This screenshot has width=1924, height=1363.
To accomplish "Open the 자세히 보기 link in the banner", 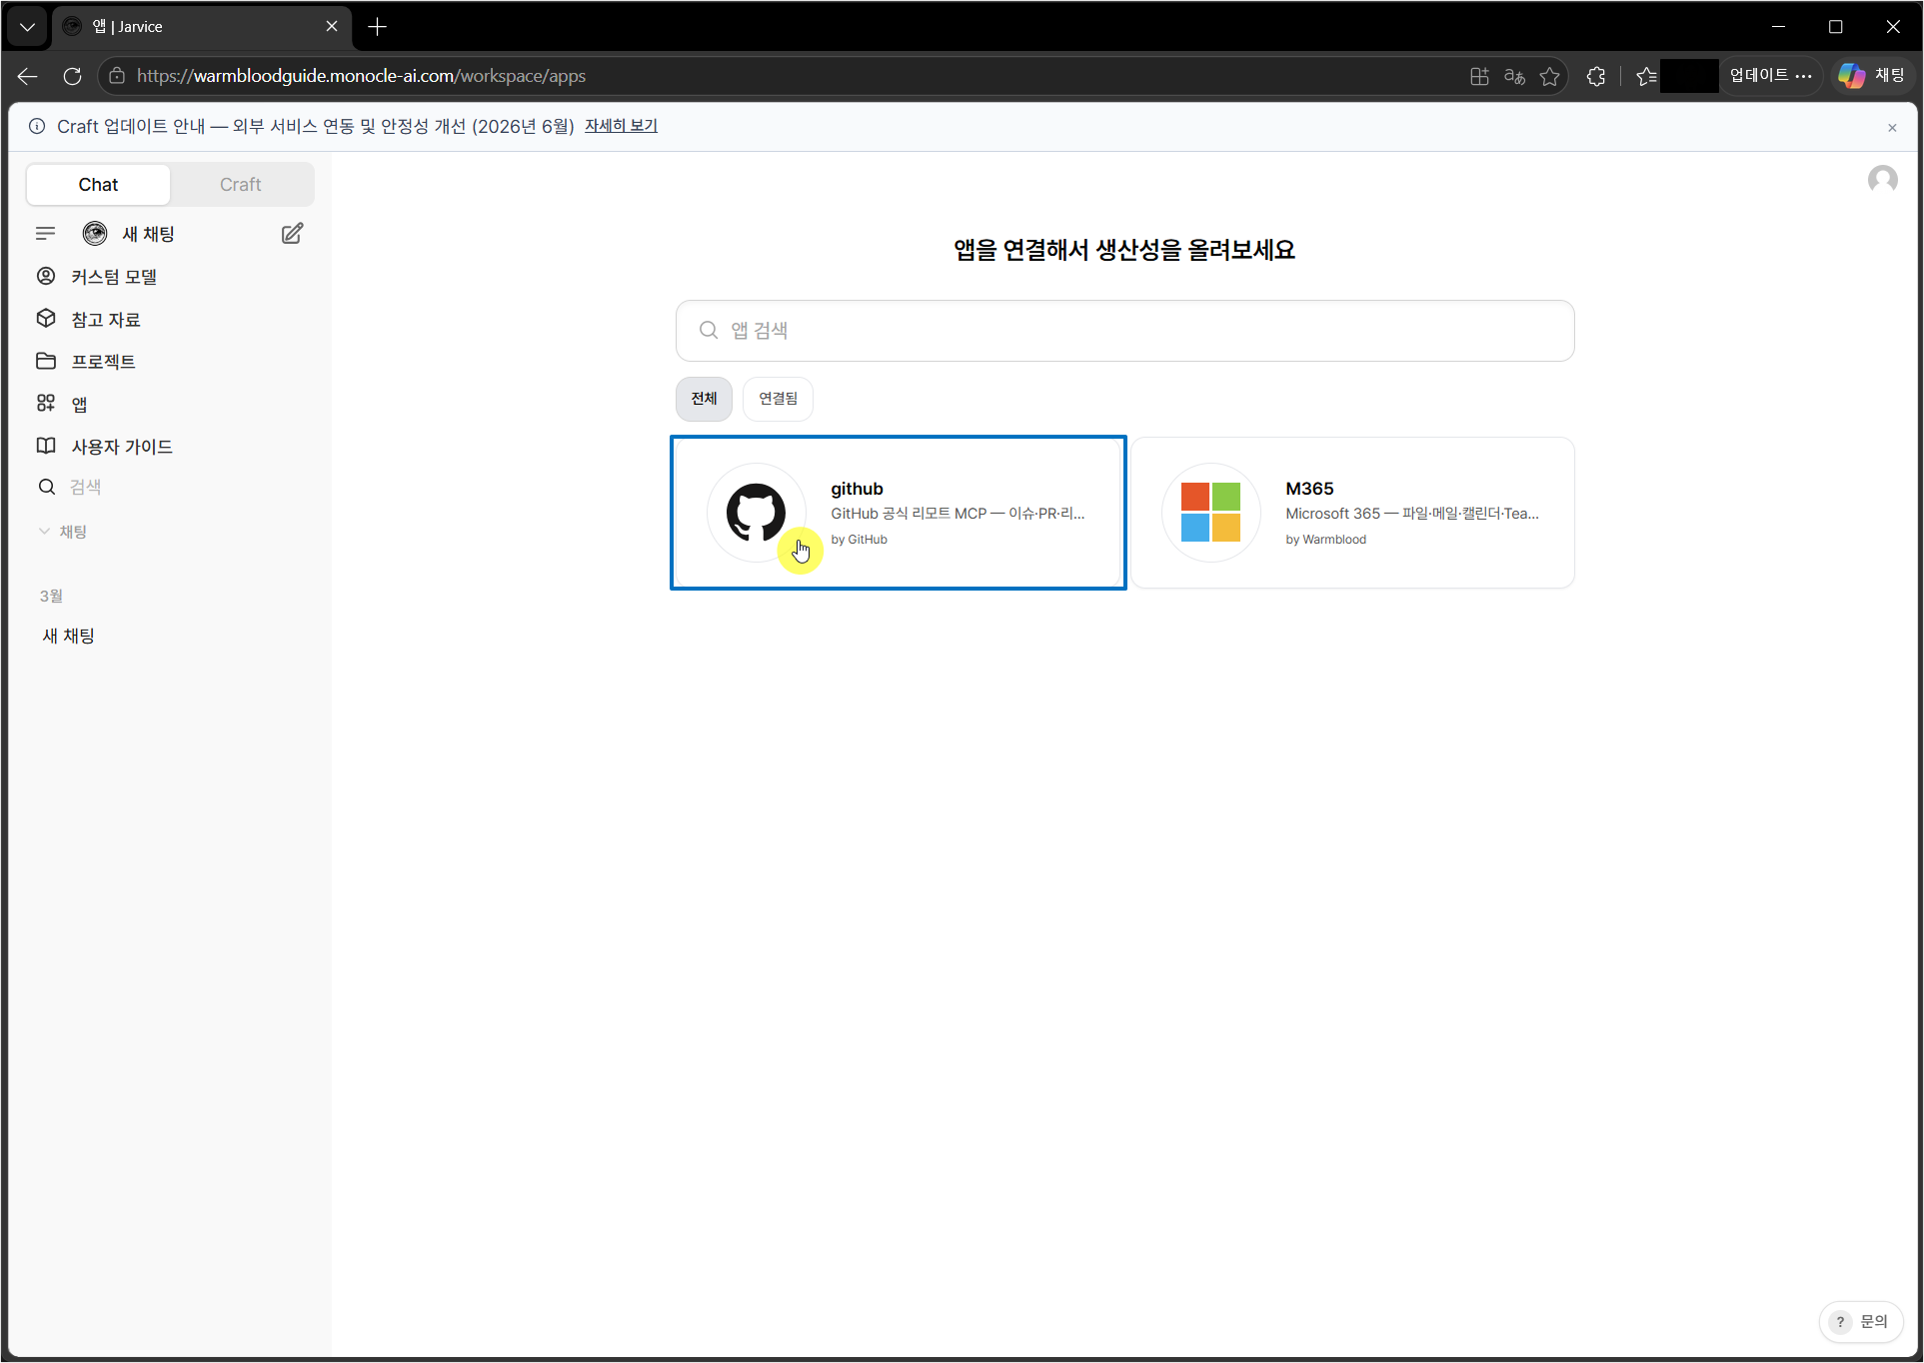I will [x=621, y=126].
